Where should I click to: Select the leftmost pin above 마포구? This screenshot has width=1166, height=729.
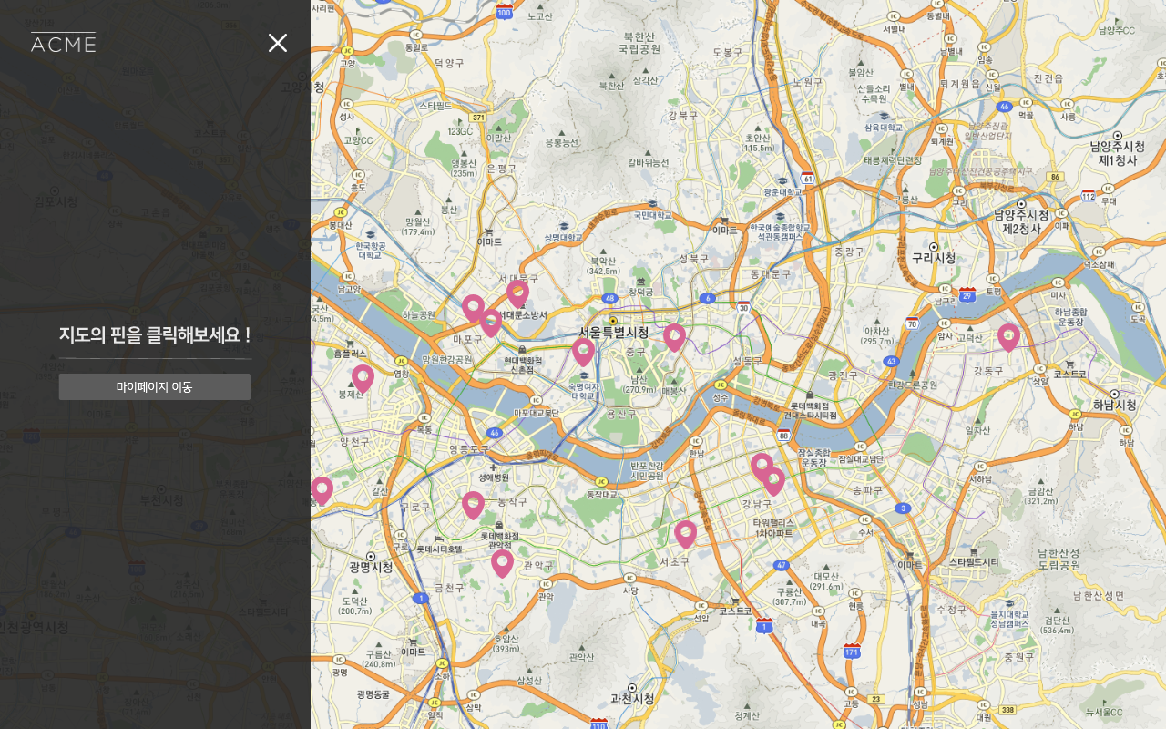[x=473, y=309]
